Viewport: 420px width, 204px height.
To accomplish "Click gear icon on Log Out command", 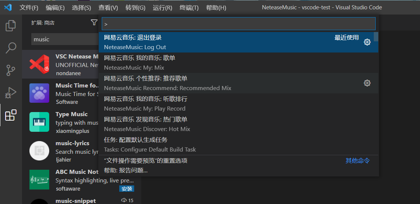I will [x=367, y=42].
